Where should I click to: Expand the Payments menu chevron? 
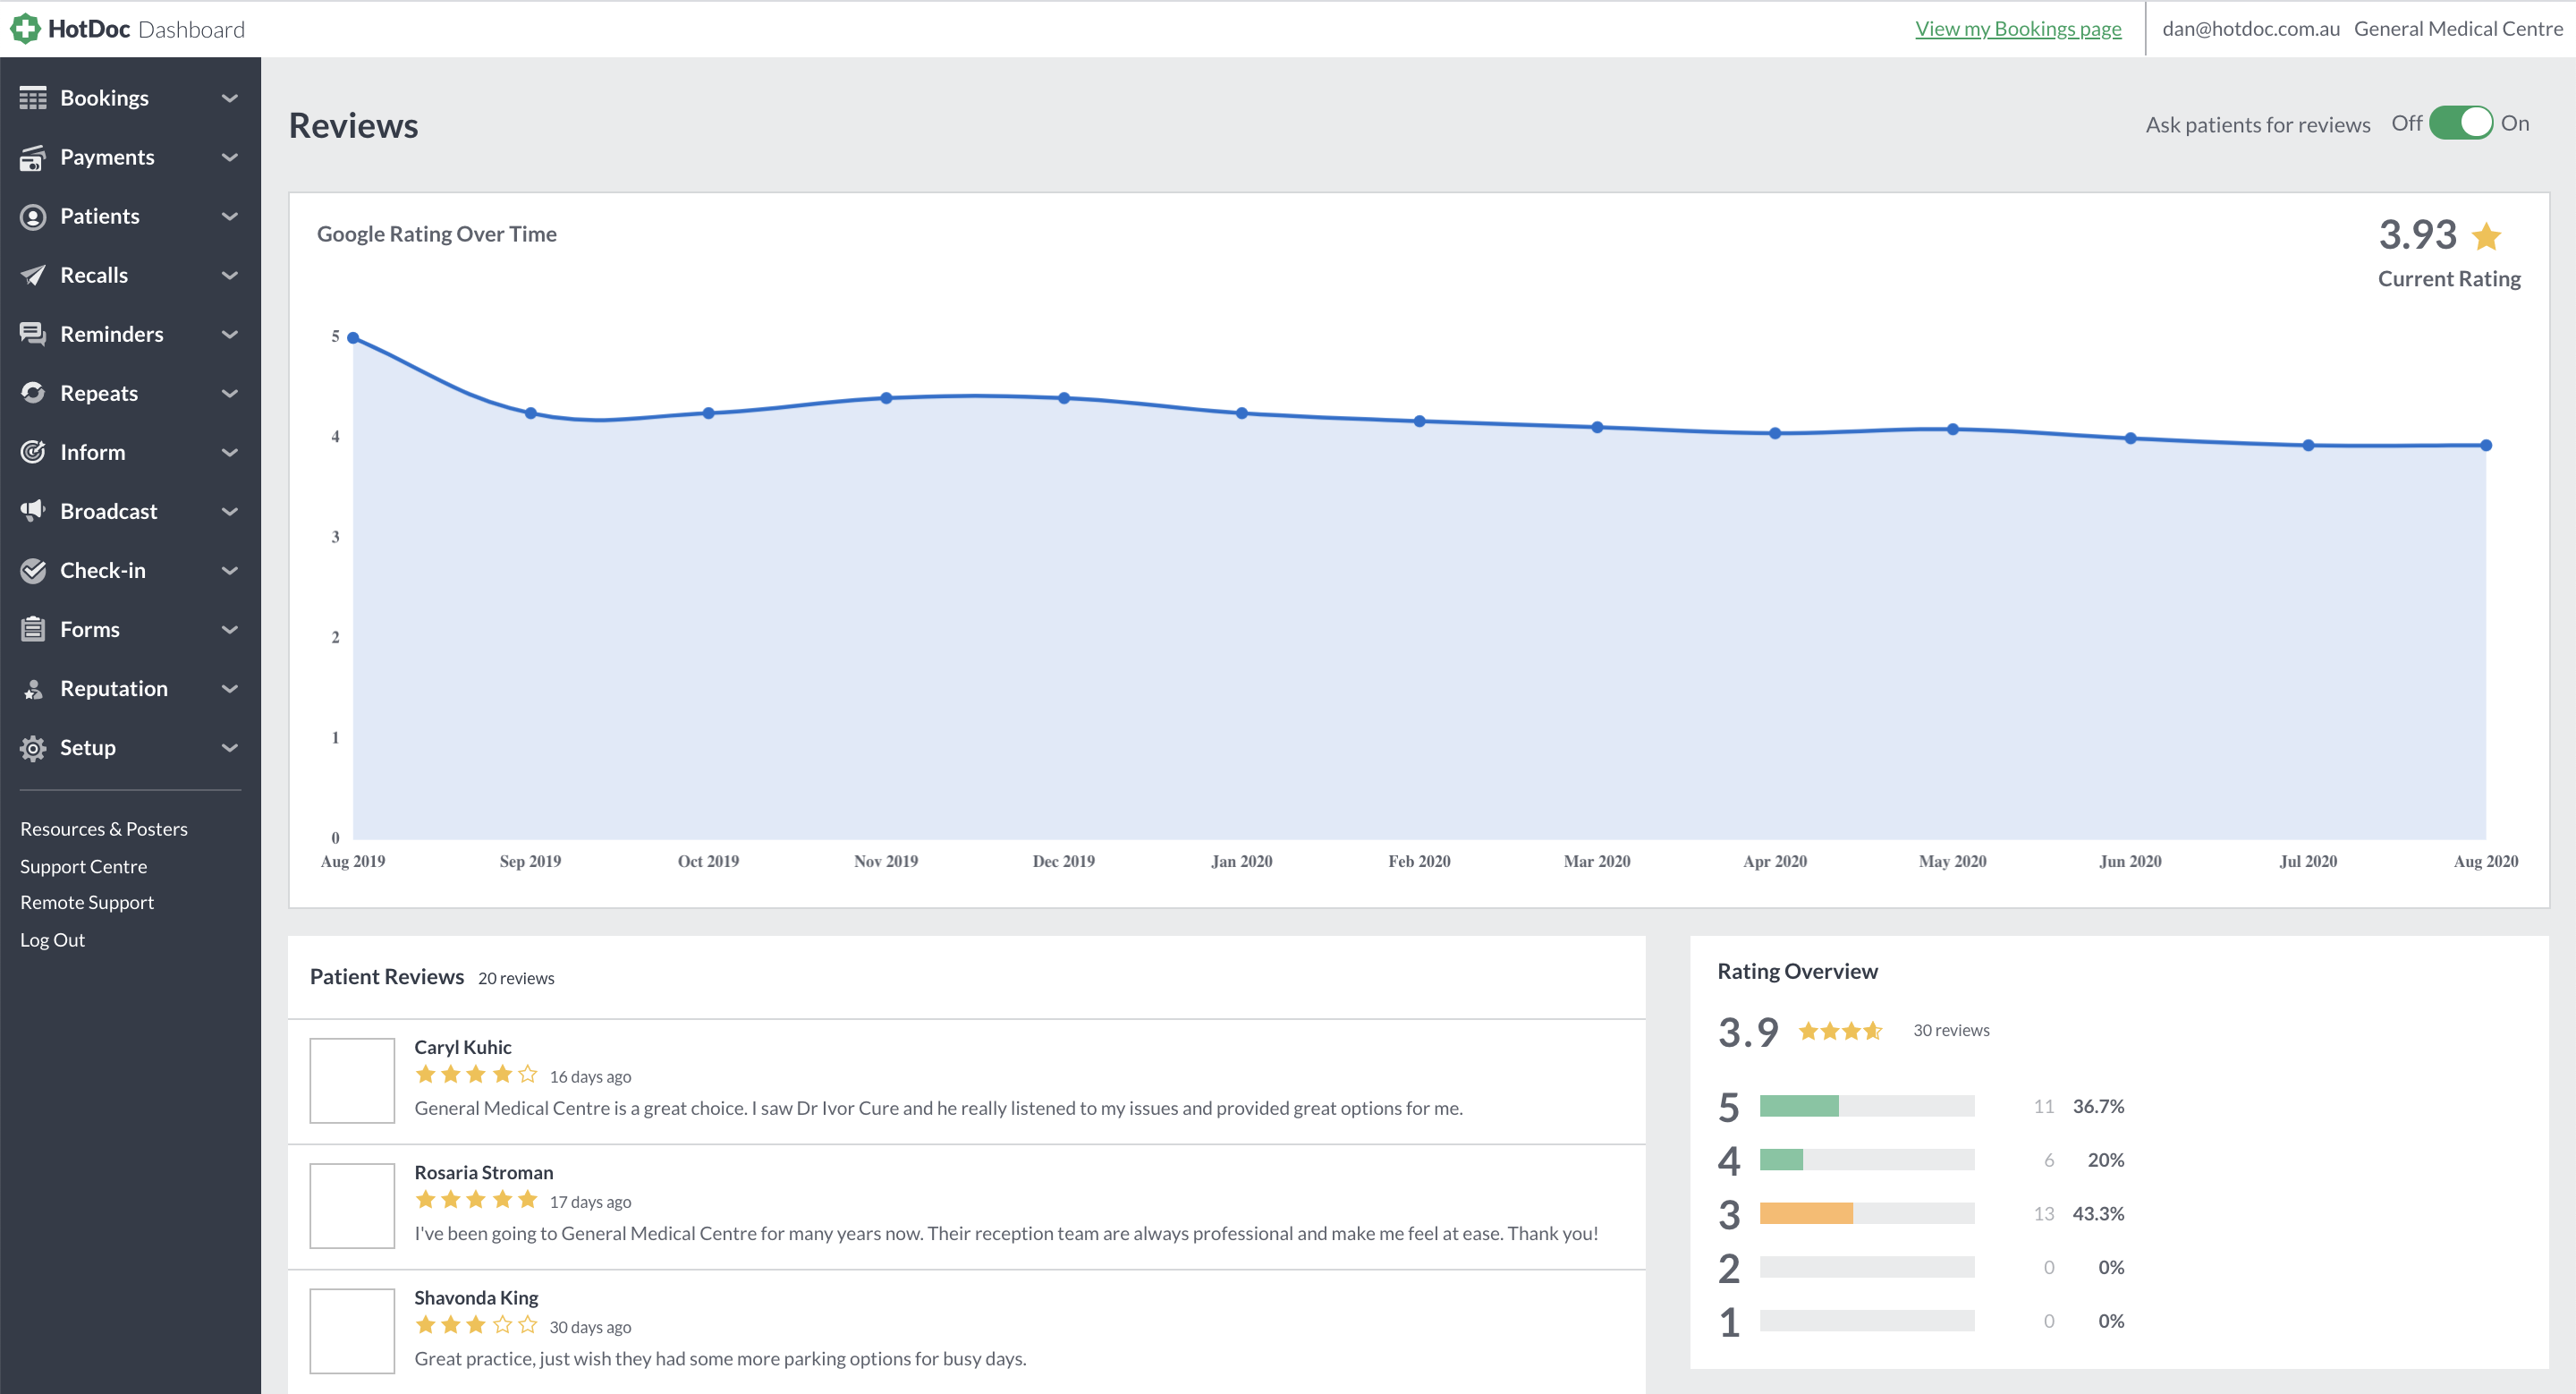click(230, 157)
